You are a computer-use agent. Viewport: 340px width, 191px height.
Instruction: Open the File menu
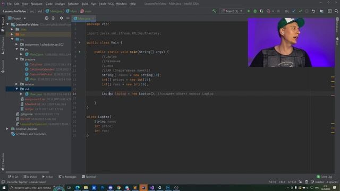coord(9,4)
